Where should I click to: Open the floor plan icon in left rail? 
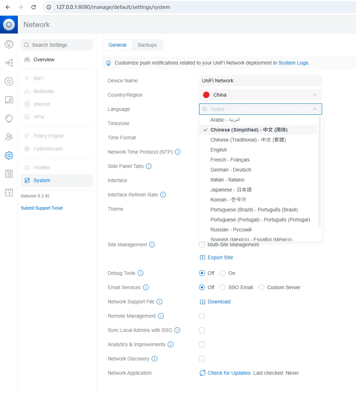[x=9, y=193]
